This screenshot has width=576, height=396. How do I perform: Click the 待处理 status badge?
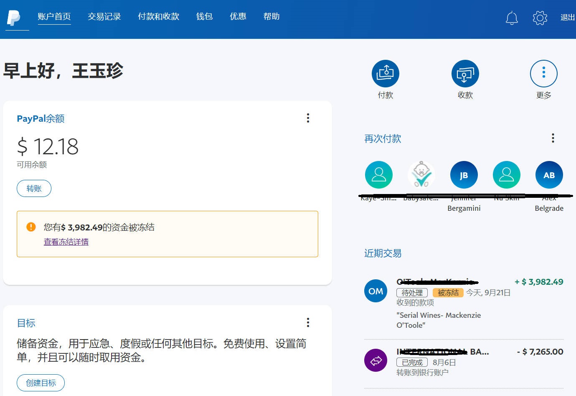tap(412, 293)
